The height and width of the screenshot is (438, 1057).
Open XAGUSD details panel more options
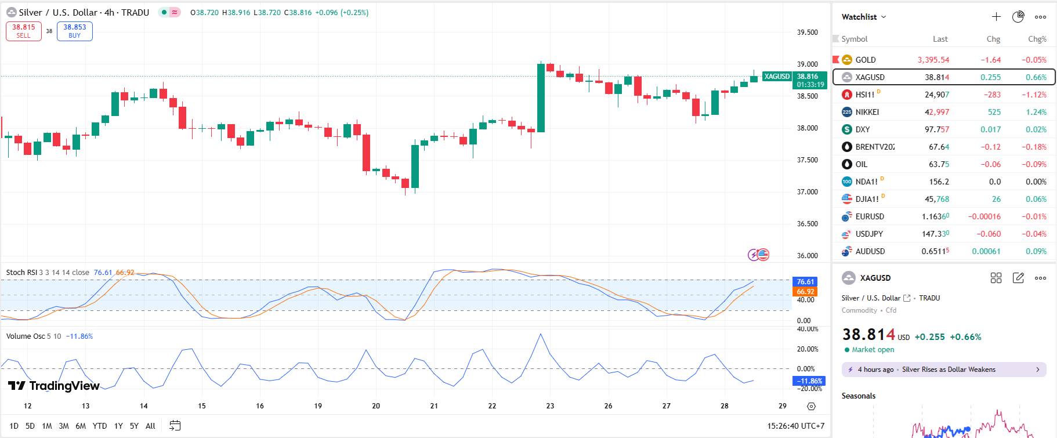pos(1041,278)
